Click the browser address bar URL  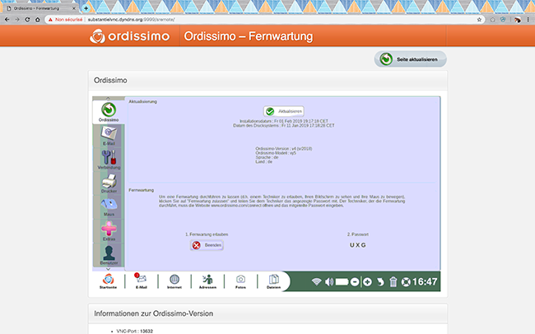[132, 20]
